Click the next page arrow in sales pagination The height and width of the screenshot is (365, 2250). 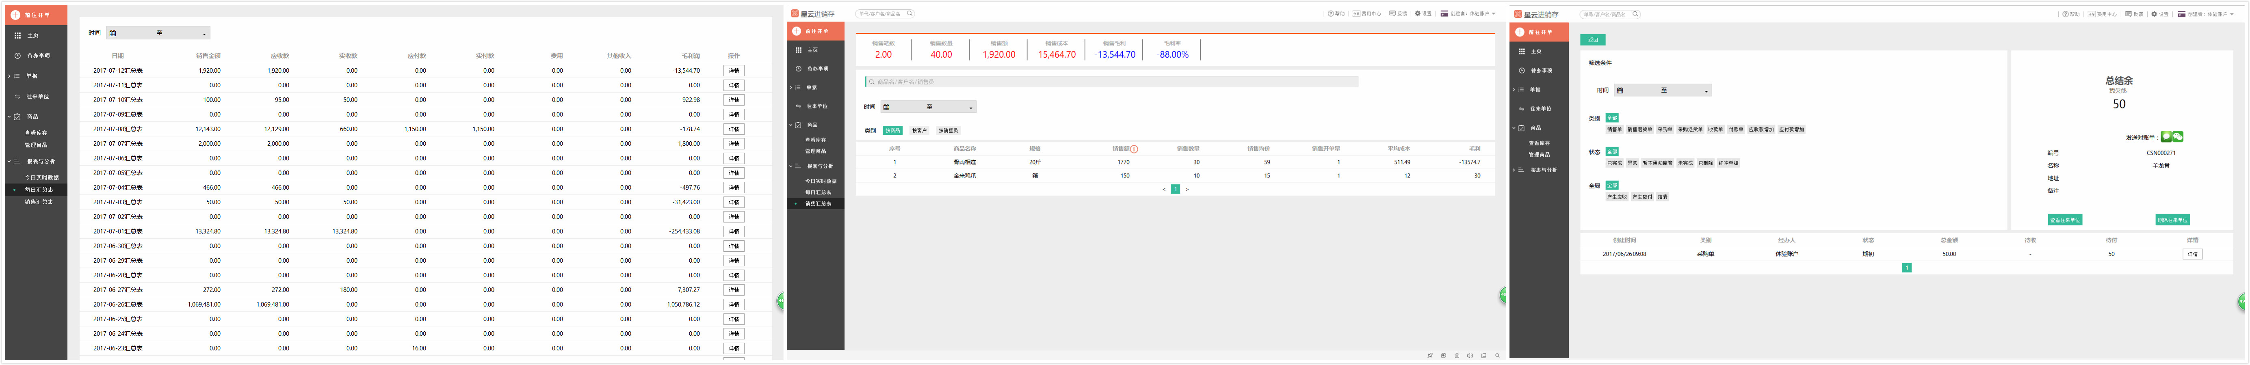[1187, 190]
